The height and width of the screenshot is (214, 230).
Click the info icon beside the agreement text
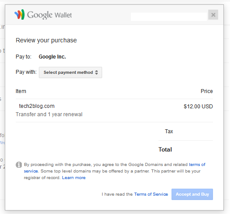pos(19,165)
